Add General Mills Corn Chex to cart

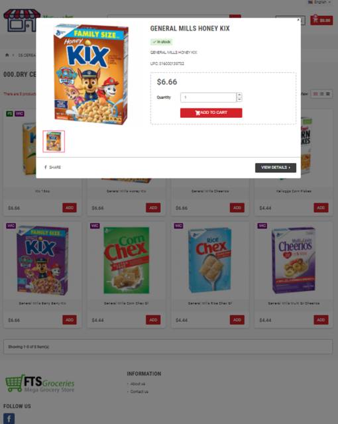(x=153, y=320)
